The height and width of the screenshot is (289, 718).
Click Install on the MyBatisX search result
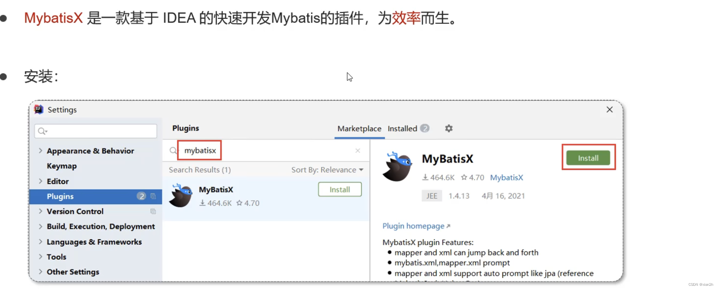click(339, 189)
